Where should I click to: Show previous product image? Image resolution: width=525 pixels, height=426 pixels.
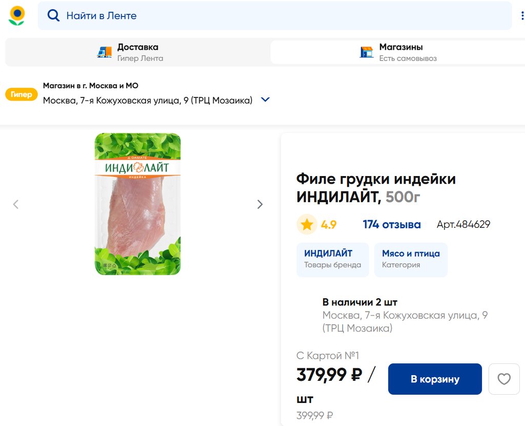point(16,204)
